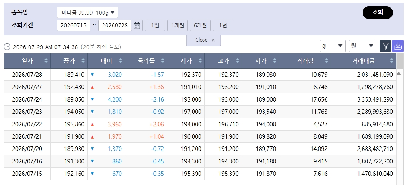Sort by 거래량 column arrows
Screen dimensions: 407x185
(327, 61)
